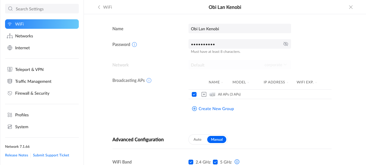366x165 pixels.
Task: Open Teleport & VPN icon
Action: pyautogui.click(x=10, y=69)
